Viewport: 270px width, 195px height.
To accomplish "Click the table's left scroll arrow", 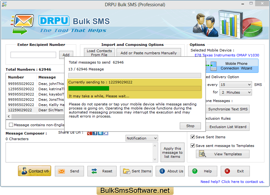I will pyautogui.click(x=9, y=117).
